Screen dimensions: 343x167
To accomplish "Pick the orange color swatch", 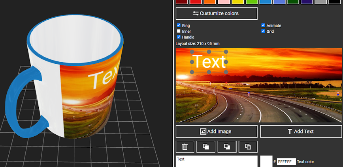I will tap(210, 2).
